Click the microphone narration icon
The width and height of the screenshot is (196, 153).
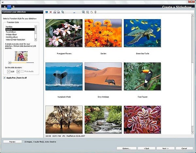pyautogui.click(x=95, y=12)
